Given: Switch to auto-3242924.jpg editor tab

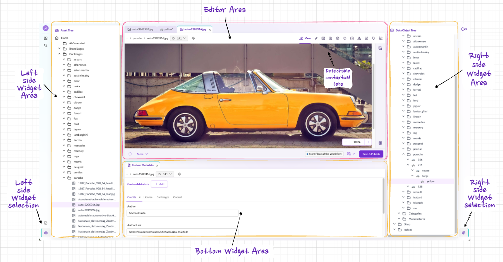Looking at the screenshot, I should click(x=141, y=29).
